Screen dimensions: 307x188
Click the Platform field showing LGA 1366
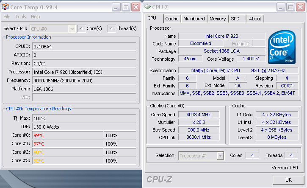coord(84,89)
